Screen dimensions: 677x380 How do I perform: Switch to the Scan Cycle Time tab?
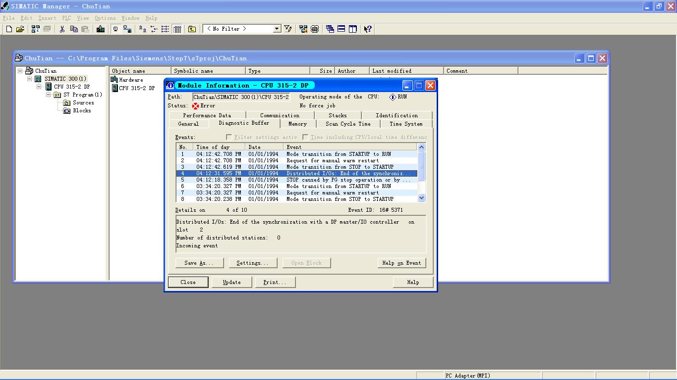pos(347,124)
